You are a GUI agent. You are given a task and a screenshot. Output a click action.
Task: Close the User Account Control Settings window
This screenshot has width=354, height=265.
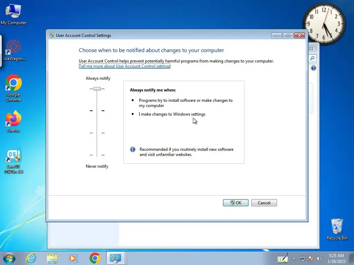click(300, 36)
